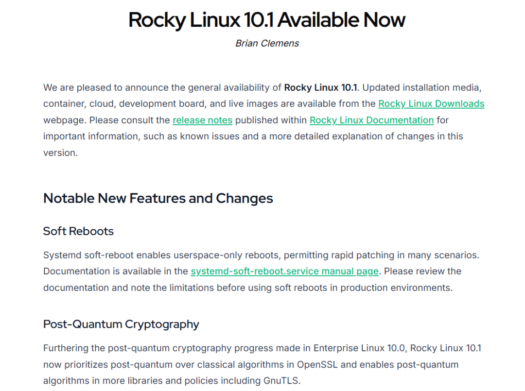Click the word version ending the intro paragraph

[59, 153]
